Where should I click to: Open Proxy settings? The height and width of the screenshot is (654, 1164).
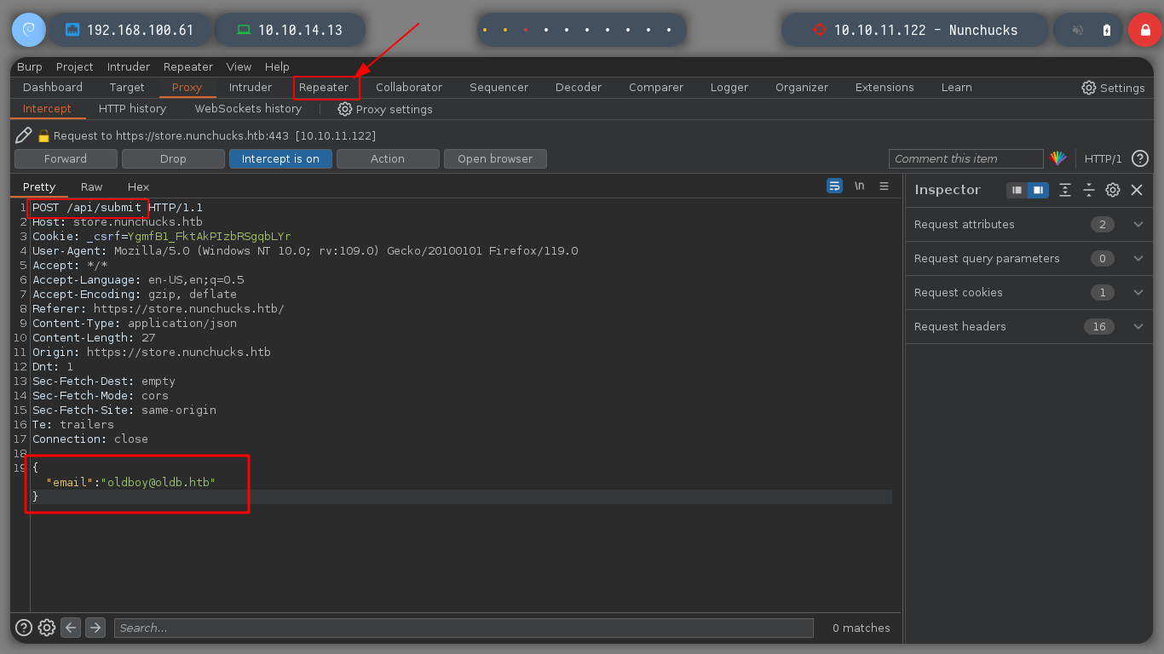coord(385,109)
